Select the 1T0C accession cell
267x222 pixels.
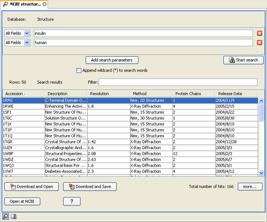(x=24, y=118)
